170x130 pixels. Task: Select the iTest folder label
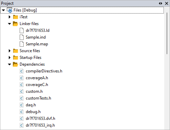(23, 17)
